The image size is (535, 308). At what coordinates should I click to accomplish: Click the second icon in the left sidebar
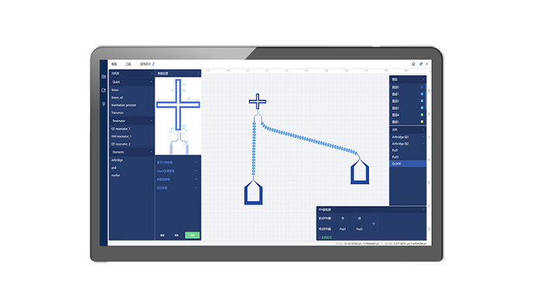(104, 91)
